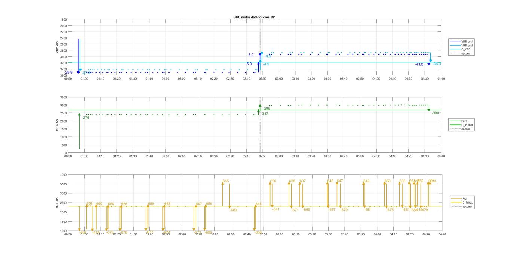524x259 pixels.
Task: Click the '669' roll data label
Action: click(151, 204)
